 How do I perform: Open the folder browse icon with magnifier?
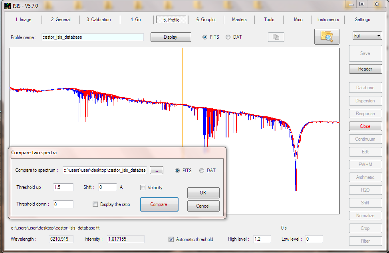[x=327, y=37]
